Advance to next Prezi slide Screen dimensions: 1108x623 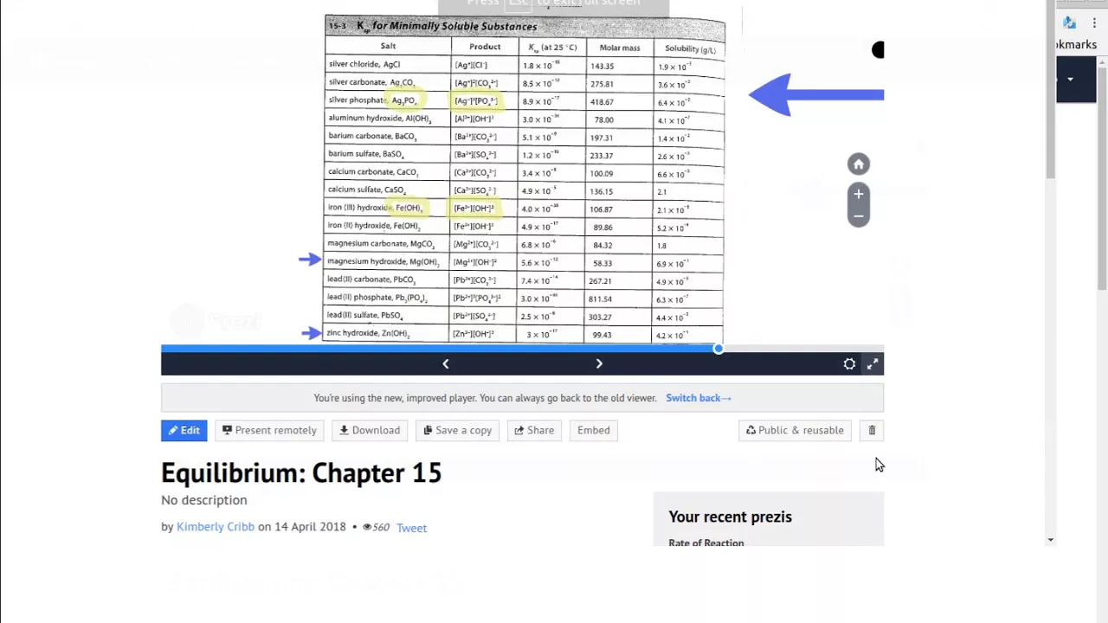[x=599, y=363]
